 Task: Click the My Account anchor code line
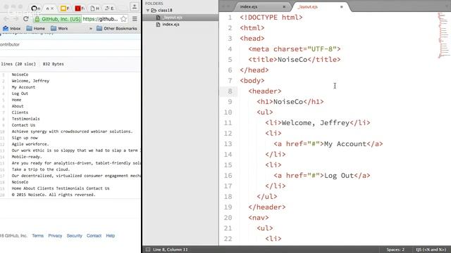(328, 144)
